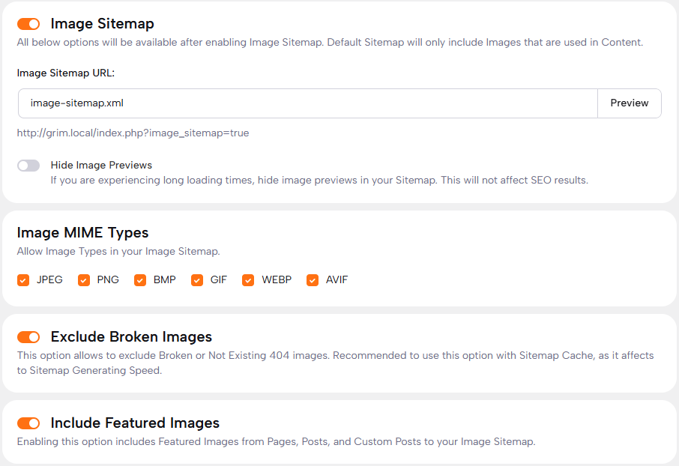Click the 'Include Featured Images' heading text
679x466 pixels.
pyautogui.click(x=135, y=423)
